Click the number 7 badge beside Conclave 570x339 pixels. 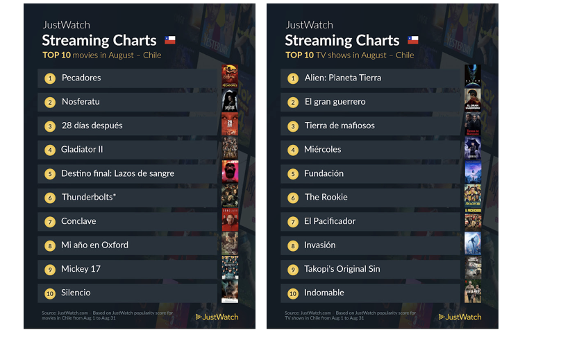[50, 222]
